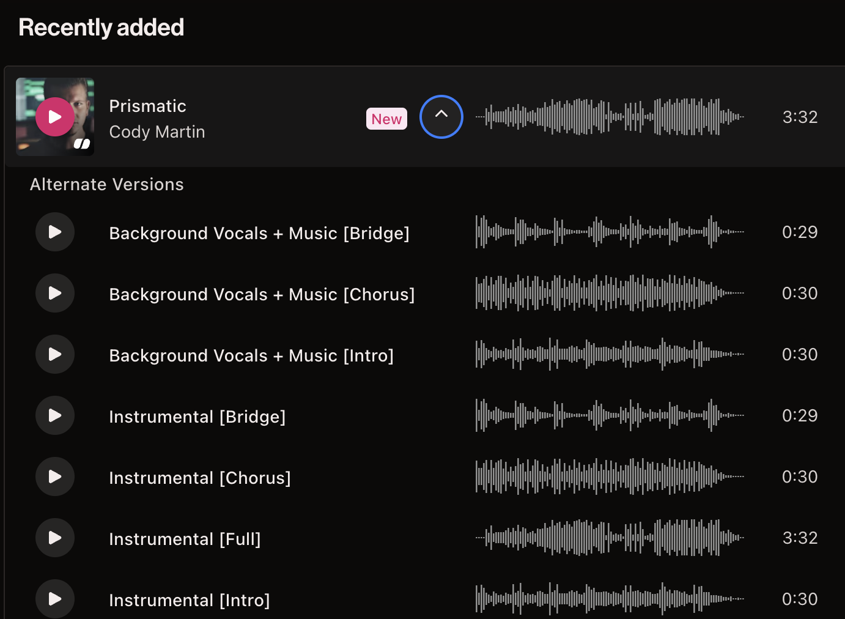
Task: Play the Instrumental [Full] version
Action: click(55, 538)
